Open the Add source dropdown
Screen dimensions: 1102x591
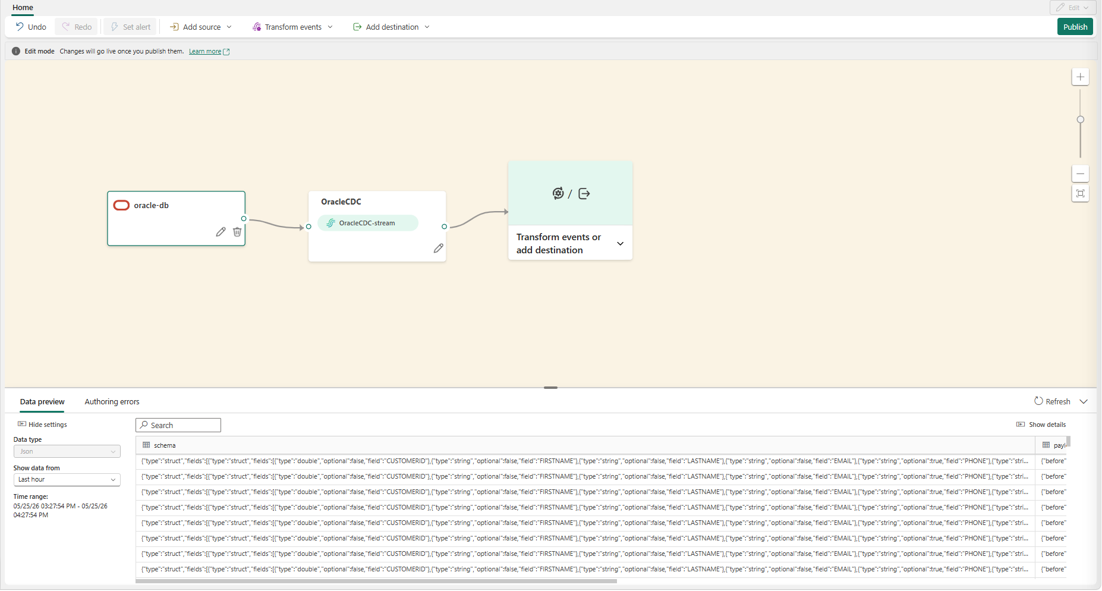pos(201,27)
